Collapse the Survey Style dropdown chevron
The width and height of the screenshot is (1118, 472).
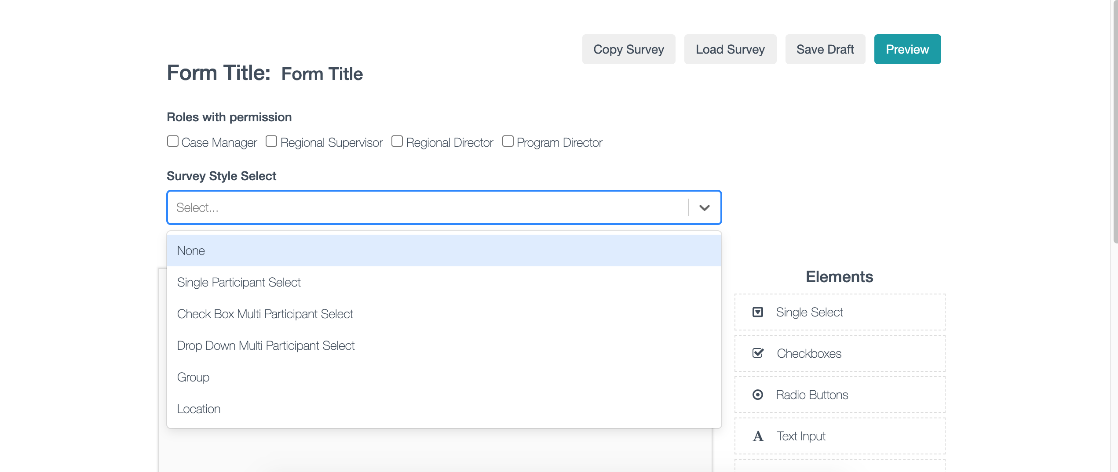704,208
